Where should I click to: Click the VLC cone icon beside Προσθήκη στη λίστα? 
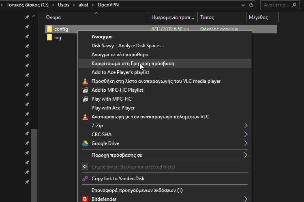coord(85,81)
